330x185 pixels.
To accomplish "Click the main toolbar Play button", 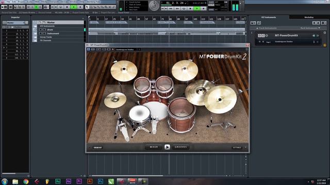I will click(73, 7).
